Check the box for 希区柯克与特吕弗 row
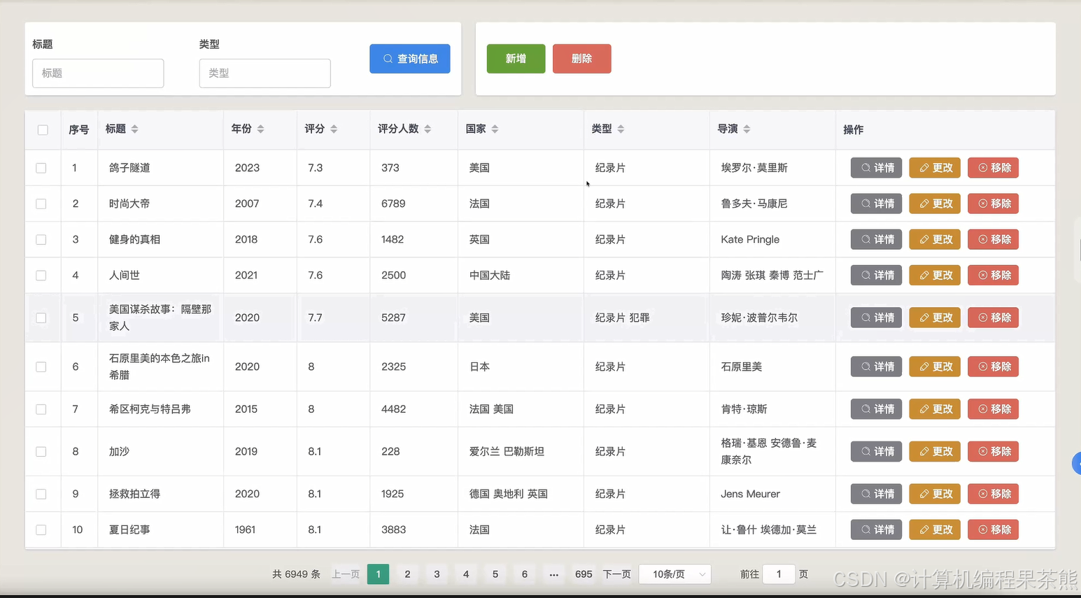1081x598 pixels. (41, 409)
